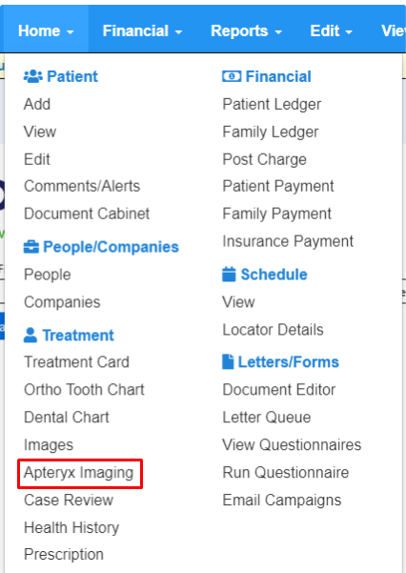Expand the Financial dropdown in navbar
The image size is (406, 573).
(142, 31)
